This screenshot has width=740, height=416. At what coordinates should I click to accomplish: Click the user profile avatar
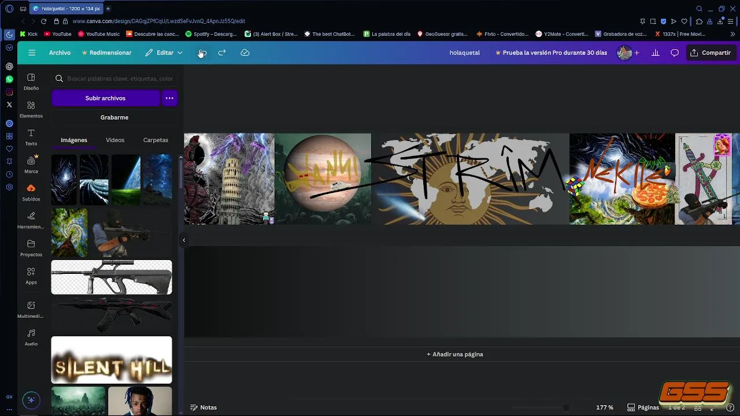[x=624, y=53]
